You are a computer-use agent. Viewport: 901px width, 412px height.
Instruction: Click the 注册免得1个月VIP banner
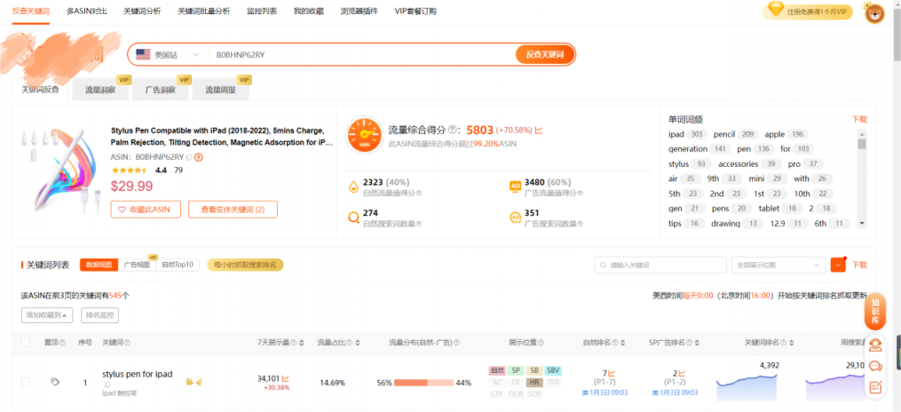coord(807,11)
